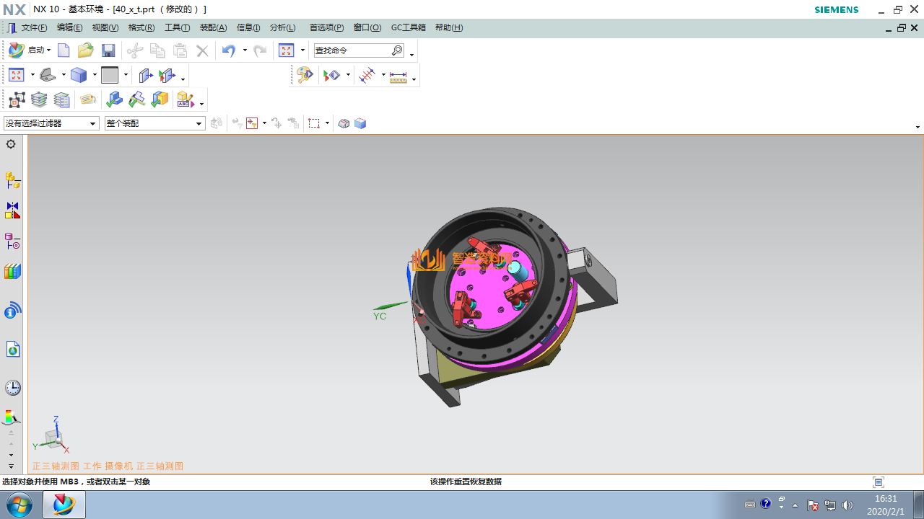Open the Assembly Navigator in the sidebar

(x=12, y=179)
